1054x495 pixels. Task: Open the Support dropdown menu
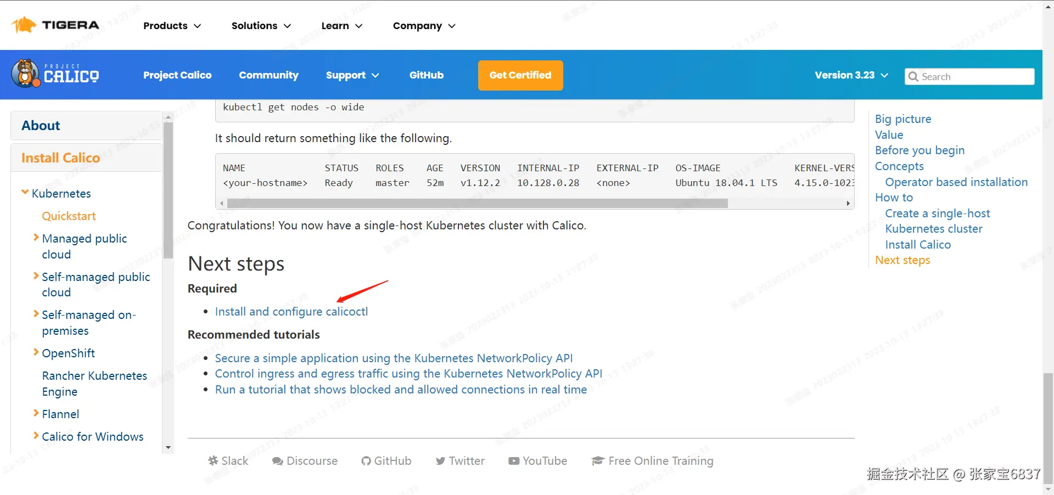[352, 75]
